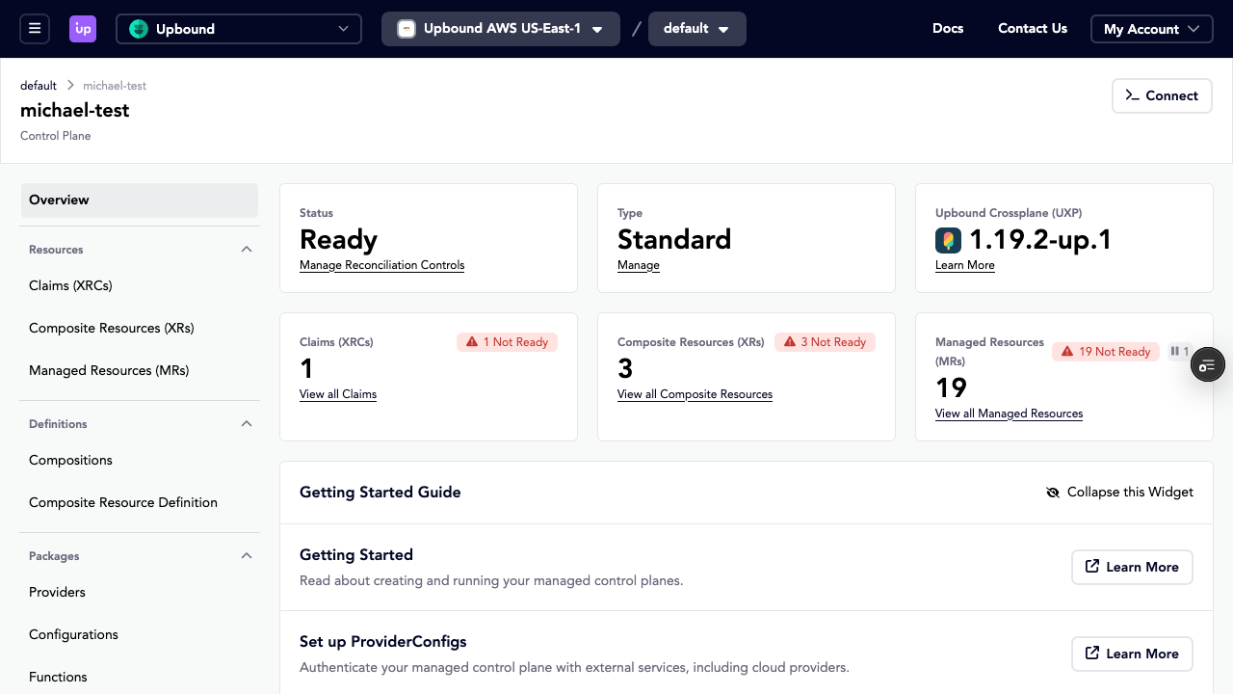Select Compositions in the sidebar
This screenshot has height=694, width=1233.
(70, 460)
